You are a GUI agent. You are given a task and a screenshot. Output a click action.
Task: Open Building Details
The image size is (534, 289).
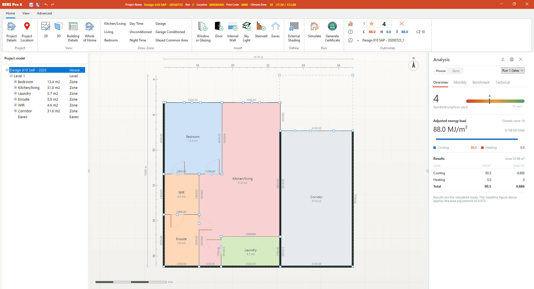[73, 32]
